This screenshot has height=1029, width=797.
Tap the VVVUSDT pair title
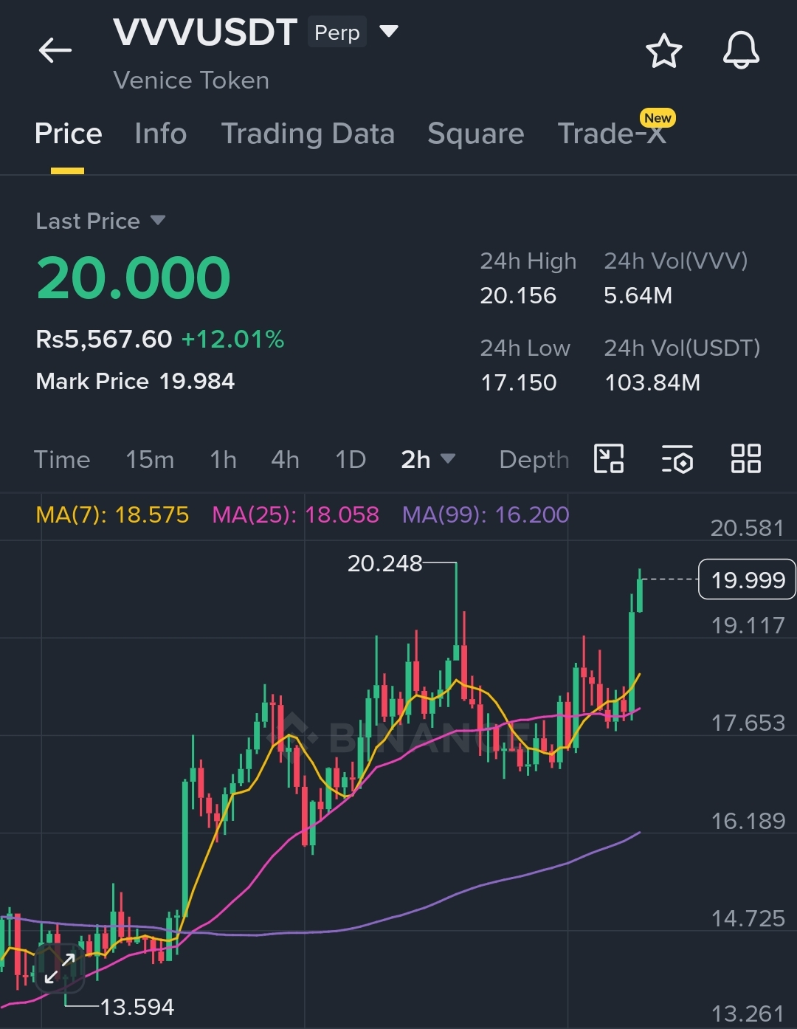(205, 32)
